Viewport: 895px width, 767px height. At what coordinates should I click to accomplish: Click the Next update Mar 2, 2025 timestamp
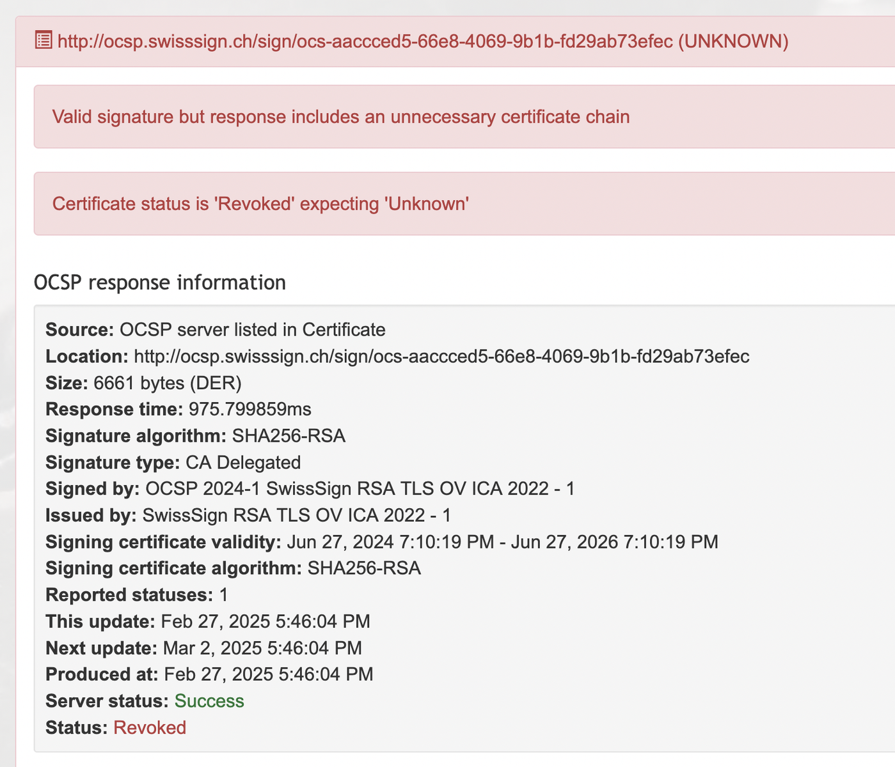pos(262,648)
